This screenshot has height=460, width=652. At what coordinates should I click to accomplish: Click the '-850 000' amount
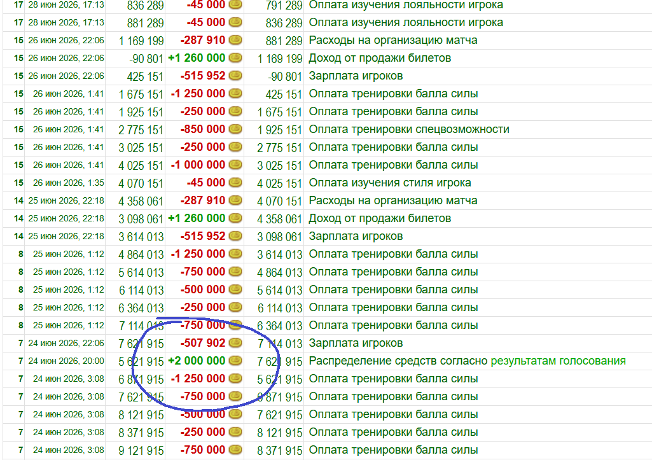[202, 129]
